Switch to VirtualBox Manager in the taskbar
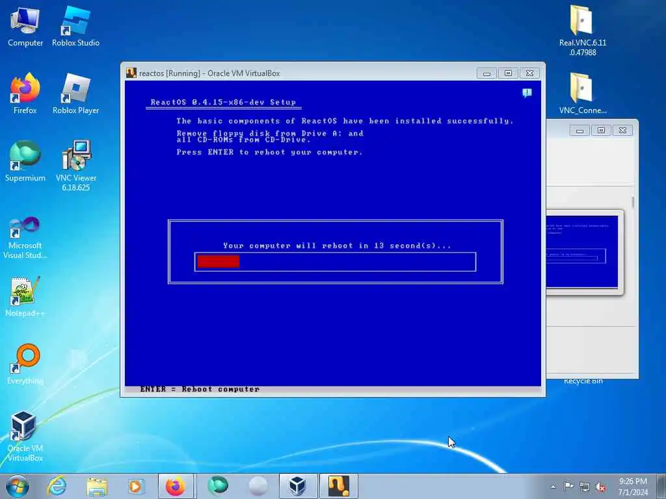The height and width of the screenshot is (499, 666). tap(298, 486)
